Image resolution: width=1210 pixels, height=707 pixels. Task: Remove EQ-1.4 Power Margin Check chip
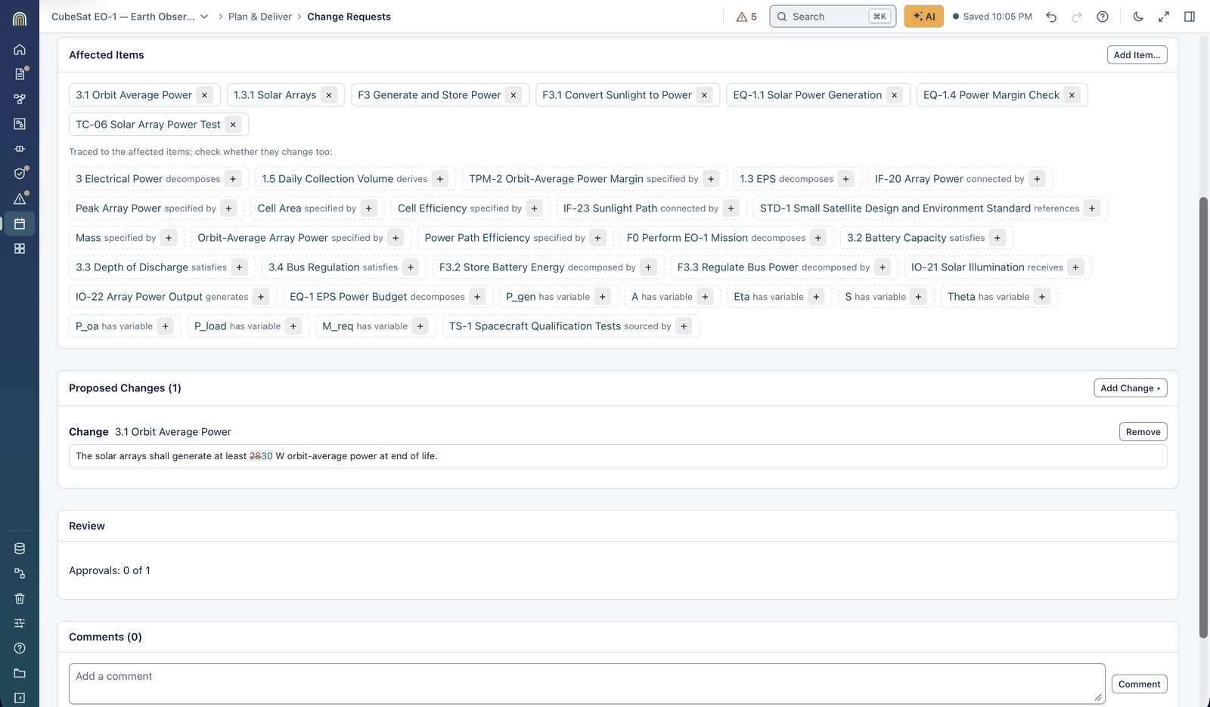pyautogui.click(x=1072, y=95)
